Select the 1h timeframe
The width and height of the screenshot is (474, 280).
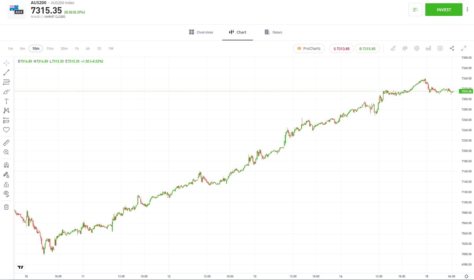click(77, 49)
